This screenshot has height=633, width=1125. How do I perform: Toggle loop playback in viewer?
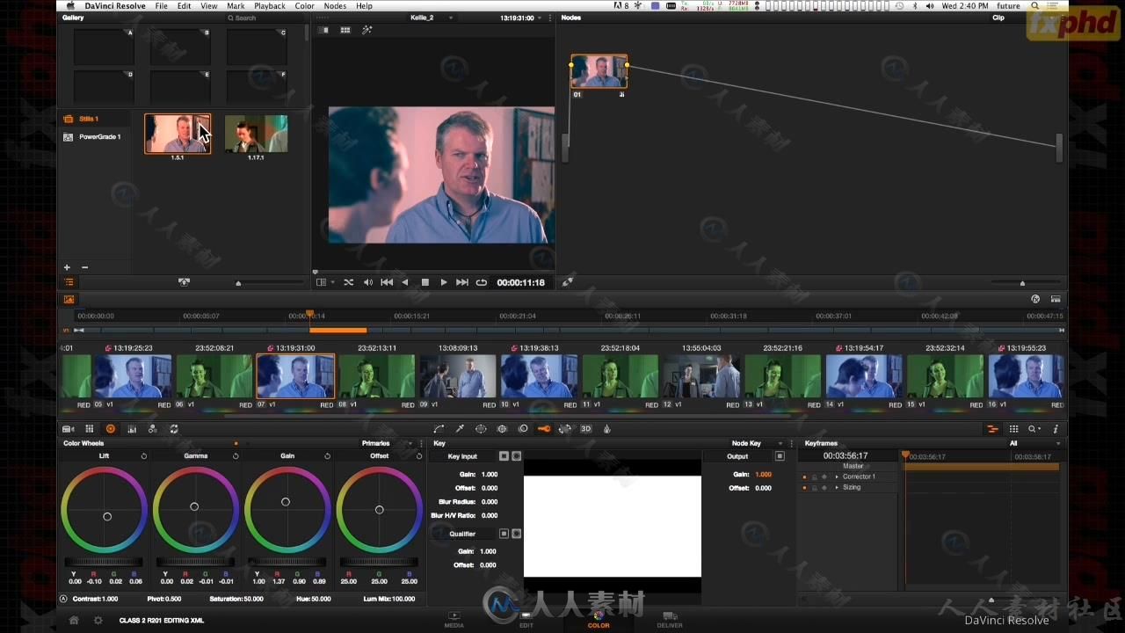[482, 282]
